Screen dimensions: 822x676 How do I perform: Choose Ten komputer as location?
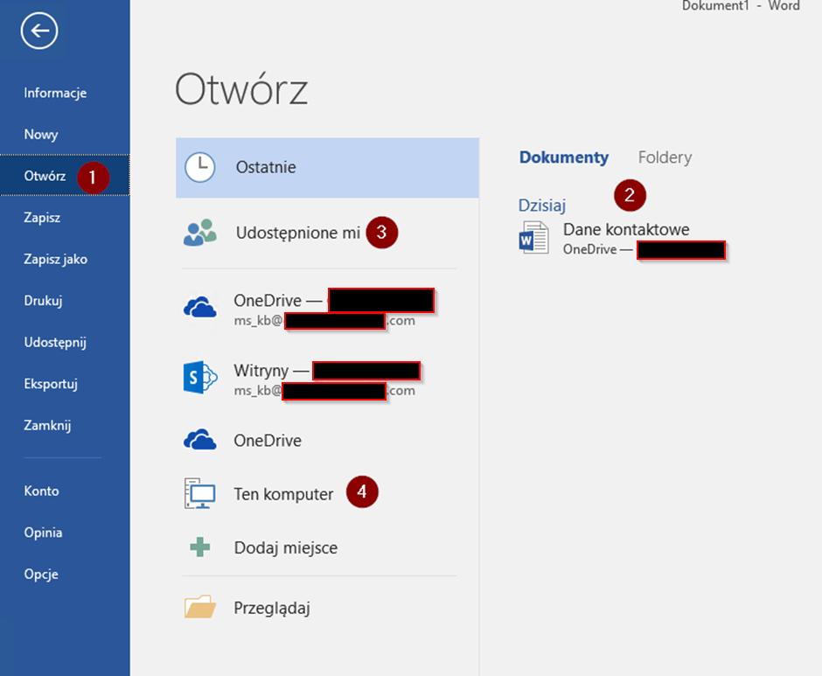click(x=327, y=493)
